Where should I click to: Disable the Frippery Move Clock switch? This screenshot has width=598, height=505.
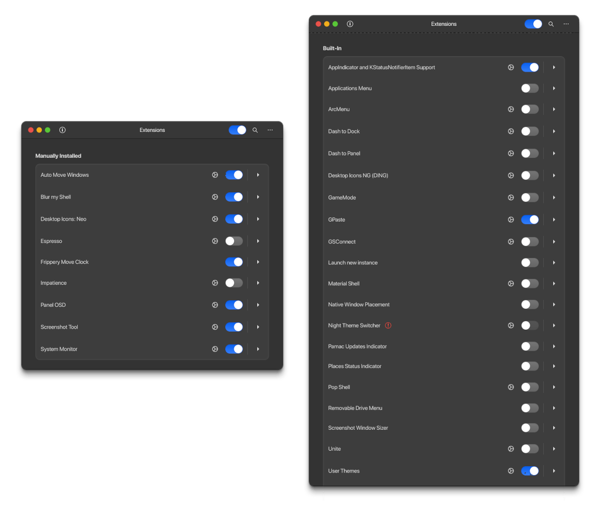click(x=234, y=262)
